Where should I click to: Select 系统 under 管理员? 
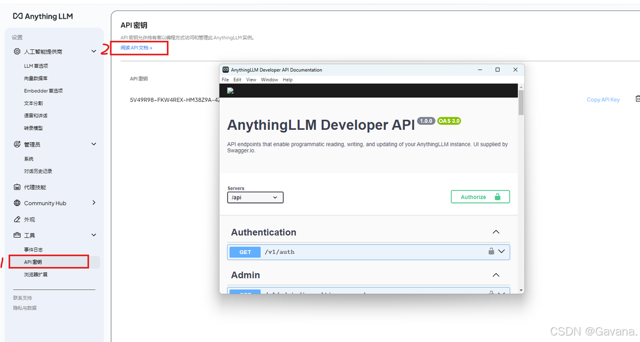click(x=29, y=159)
